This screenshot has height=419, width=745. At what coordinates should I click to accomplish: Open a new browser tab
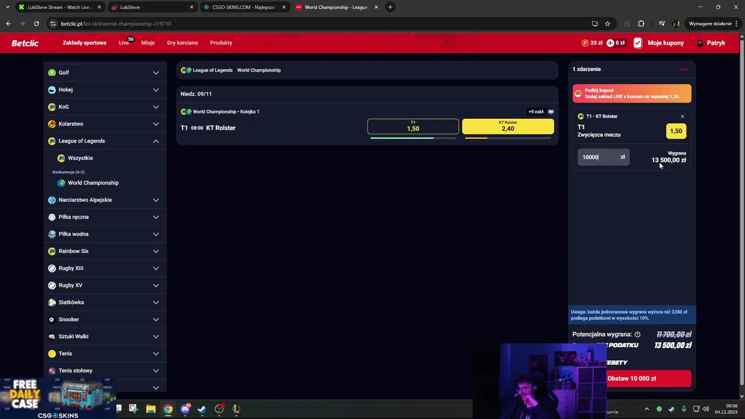pyautogui.click(x=390, y=7)
